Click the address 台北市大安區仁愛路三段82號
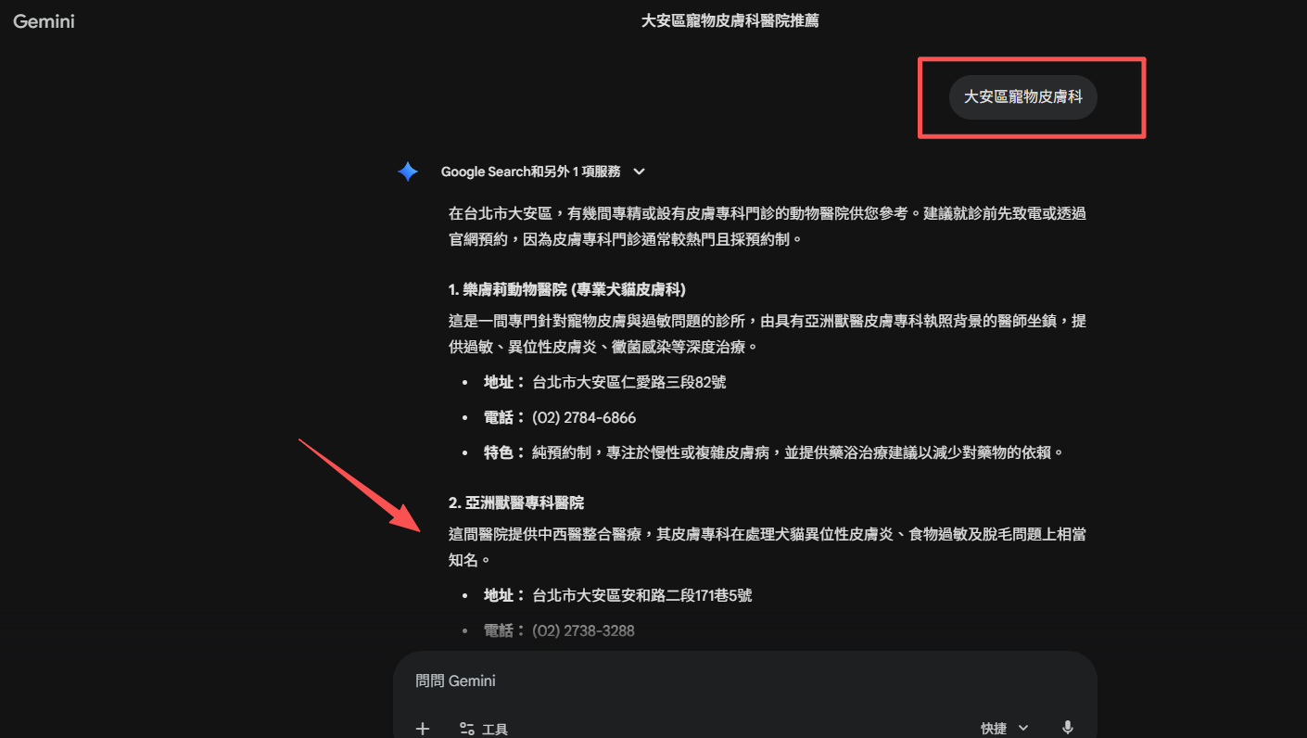The image size is (1307, 738). (629, 382)
